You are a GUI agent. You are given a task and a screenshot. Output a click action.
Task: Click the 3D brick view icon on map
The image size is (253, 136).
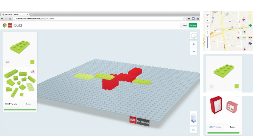click(x=207, y=15)
